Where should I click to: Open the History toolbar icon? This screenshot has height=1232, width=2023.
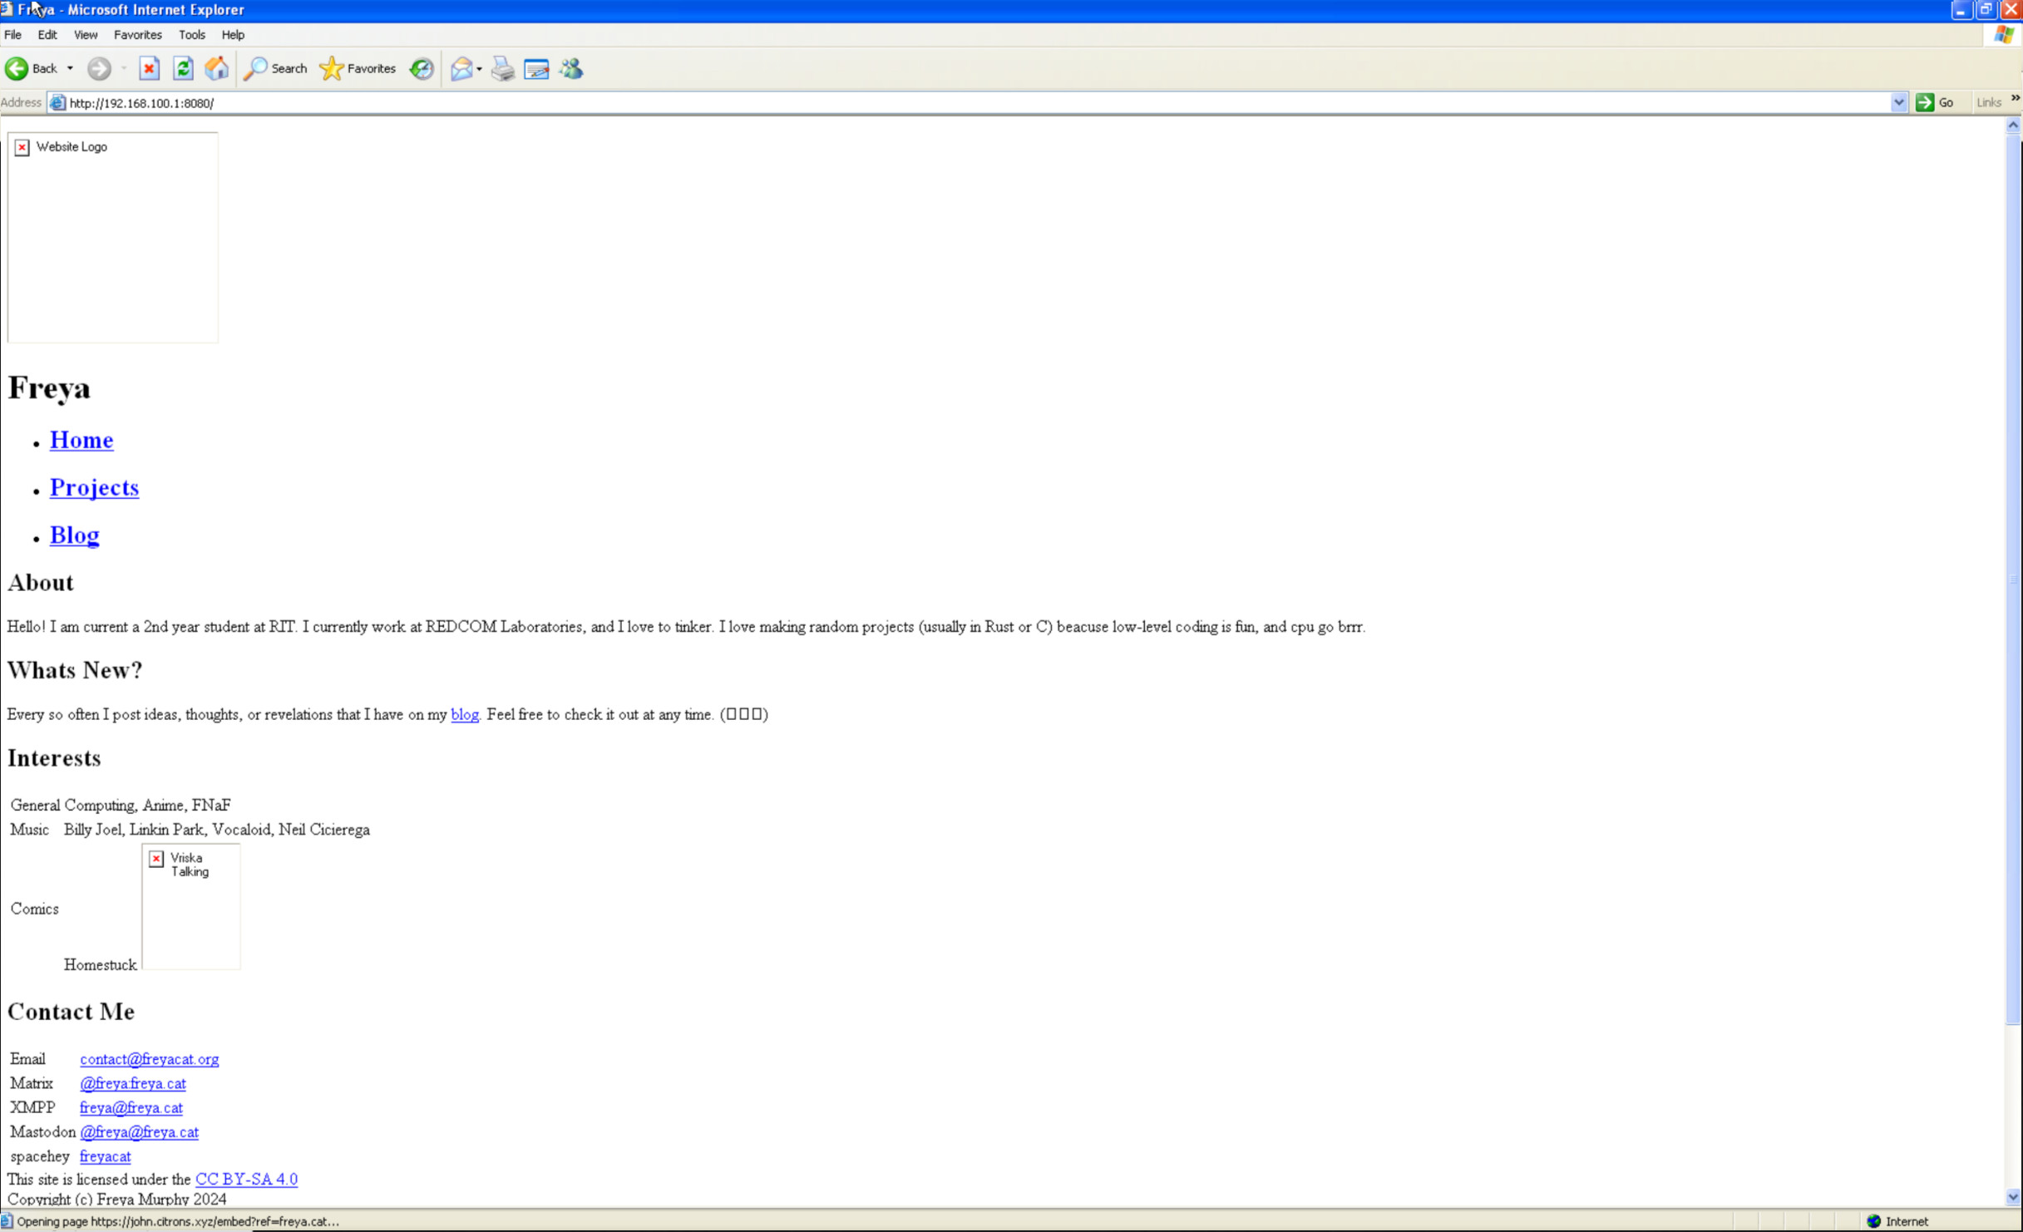click(422, 69)
